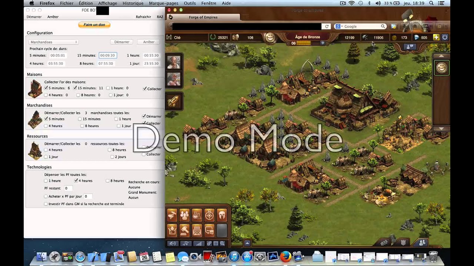Toggle fullscreen mode icon in game

216,243
